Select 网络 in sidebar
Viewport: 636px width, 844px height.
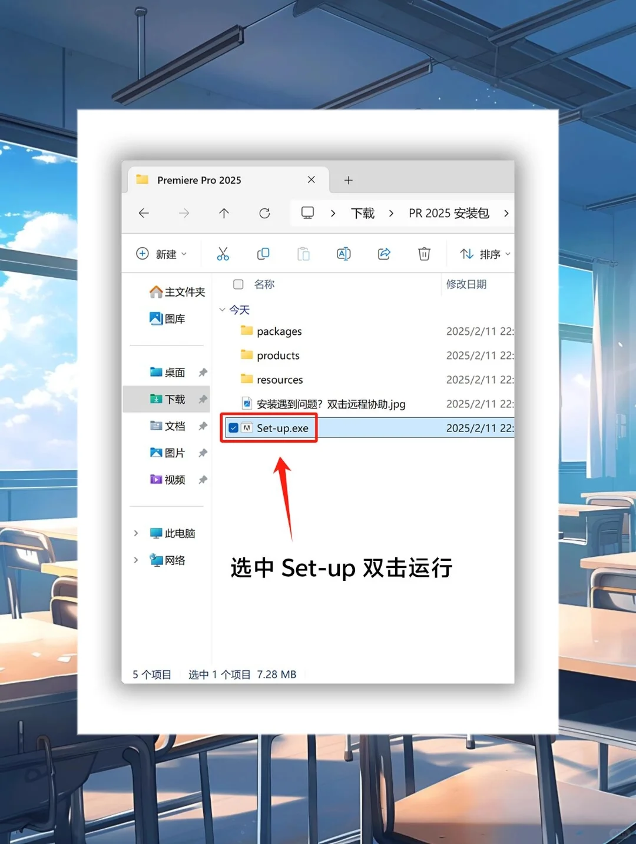click(x=168, y=560)
